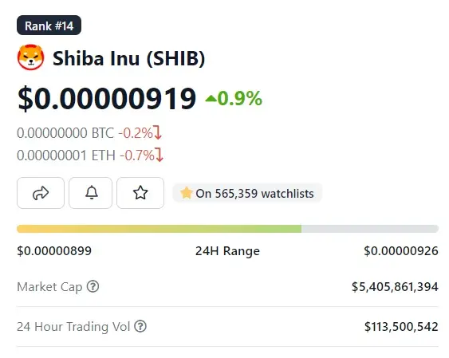Click the Shiba Inu coin logo
449x358 pixels.
click(x=30, y=57)
